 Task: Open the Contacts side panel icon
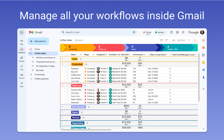pos(204,77)
